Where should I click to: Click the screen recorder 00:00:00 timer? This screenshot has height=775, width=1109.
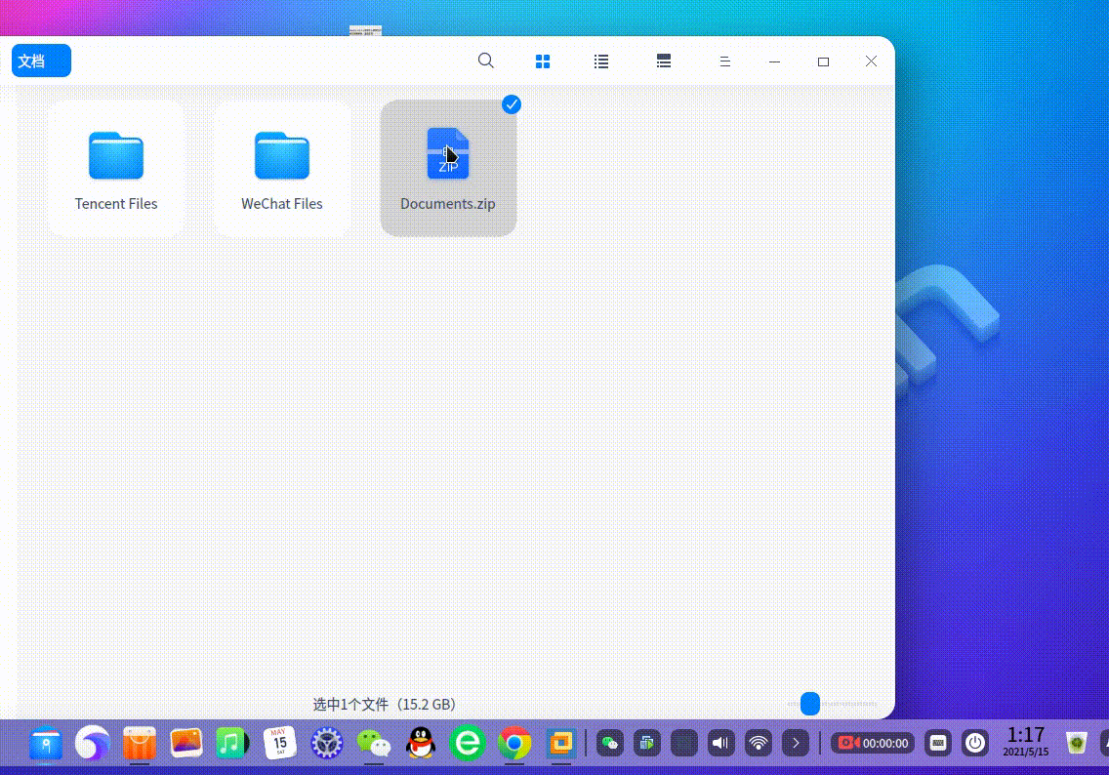tap(873, 744)
